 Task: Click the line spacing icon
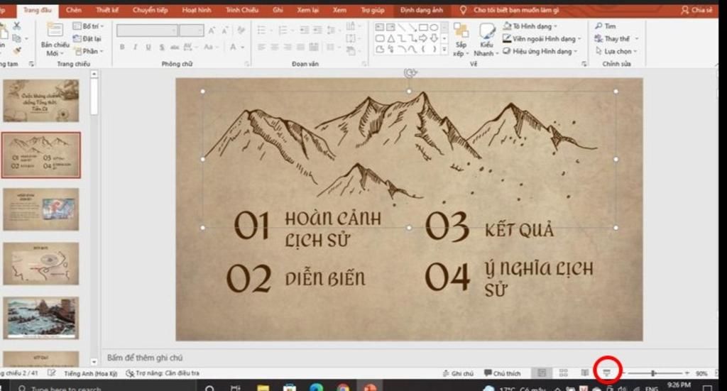pyautogui.click(x=332, y=31)
